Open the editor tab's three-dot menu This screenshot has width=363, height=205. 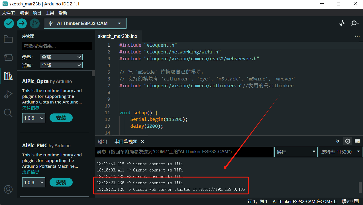click(x=357, y=36)
